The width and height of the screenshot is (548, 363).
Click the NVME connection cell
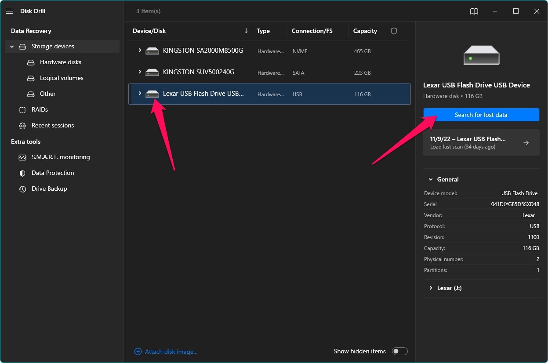[300, 51]
